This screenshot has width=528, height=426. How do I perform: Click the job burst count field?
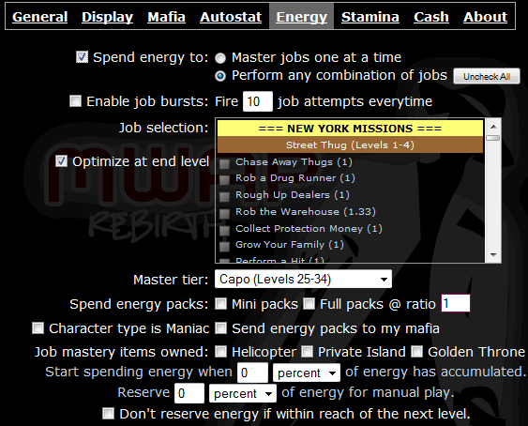pos(258,101)
